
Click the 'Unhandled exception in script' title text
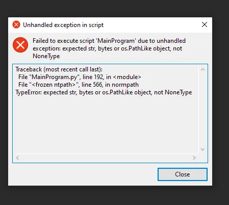(x=63, y=25)
